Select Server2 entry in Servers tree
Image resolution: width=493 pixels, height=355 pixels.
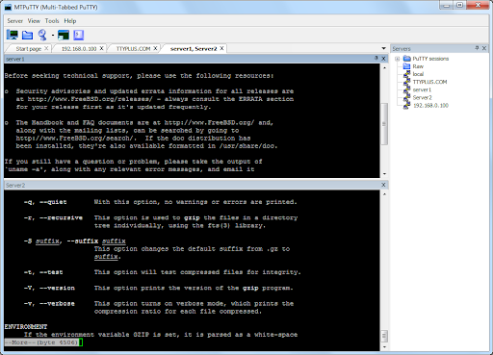pyautogui.click(x=422, y=97)
